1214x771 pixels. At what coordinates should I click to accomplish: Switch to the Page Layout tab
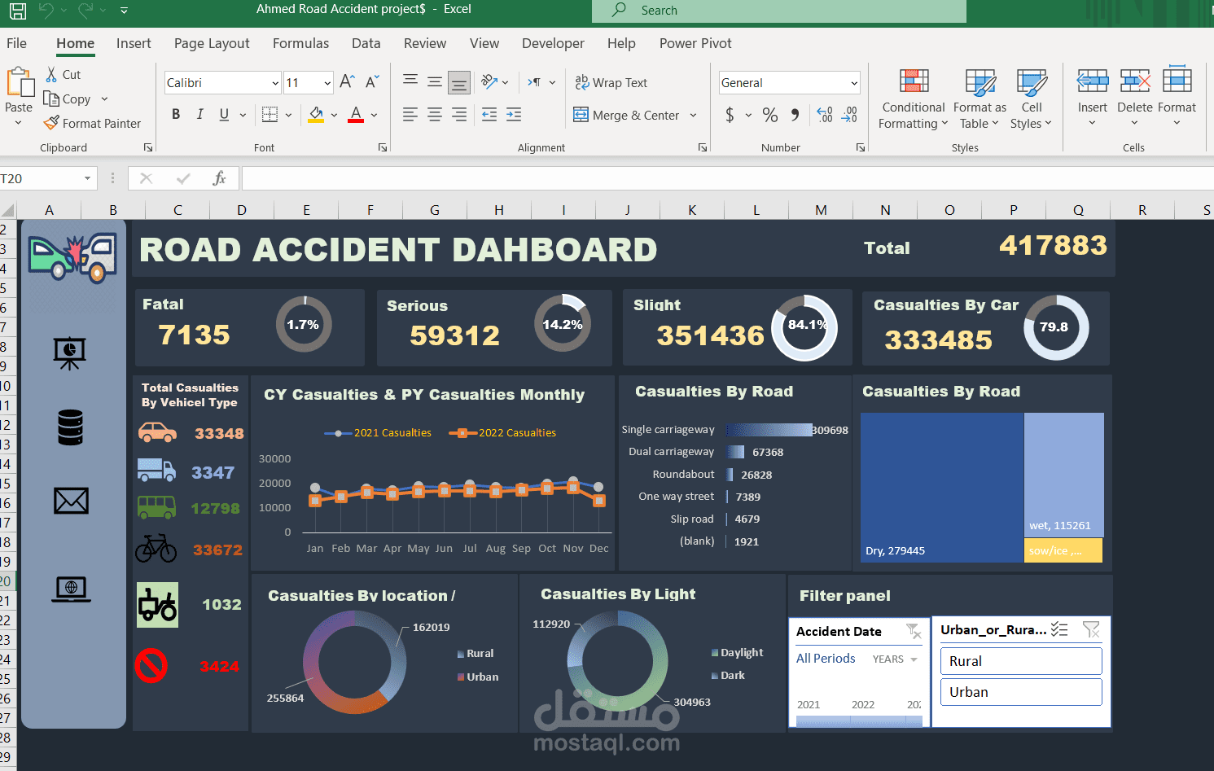click(212, 43)
